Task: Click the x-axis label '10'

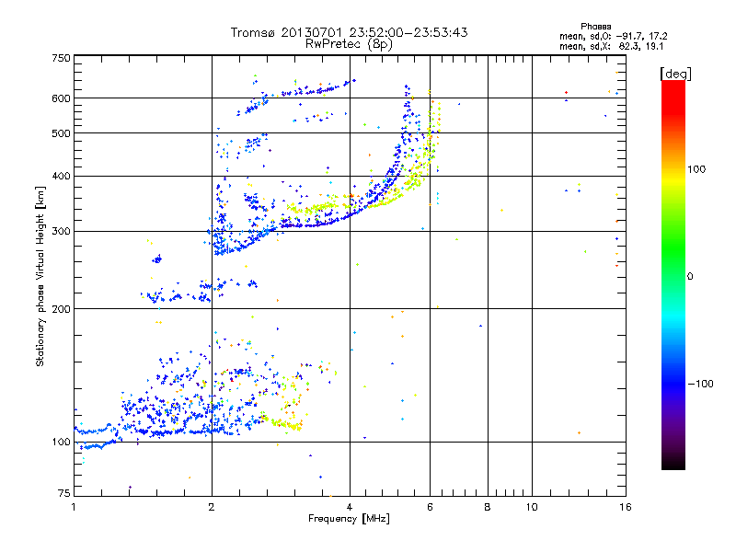Action: click(532, 507)
